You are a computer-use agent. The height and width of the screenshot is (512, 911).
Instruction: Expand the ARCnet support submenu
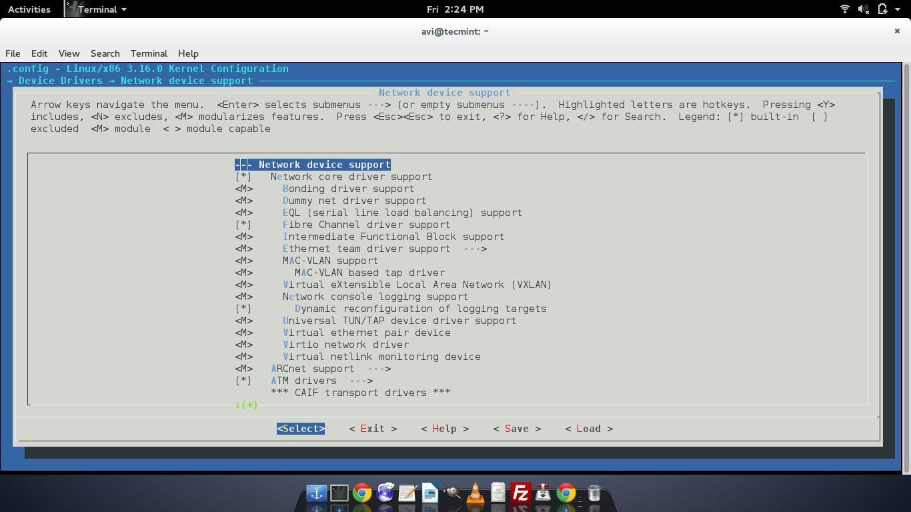click(x=331, y=369)
